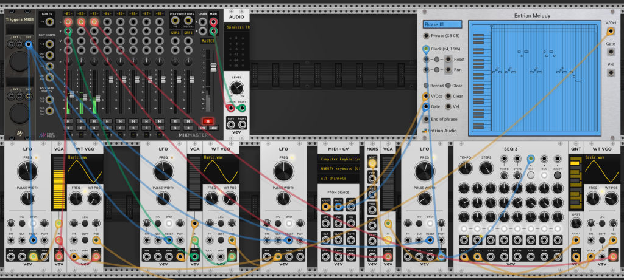Click the Gate output jack on Entrian Melody
624x280 pixels.
coord(611,51)
